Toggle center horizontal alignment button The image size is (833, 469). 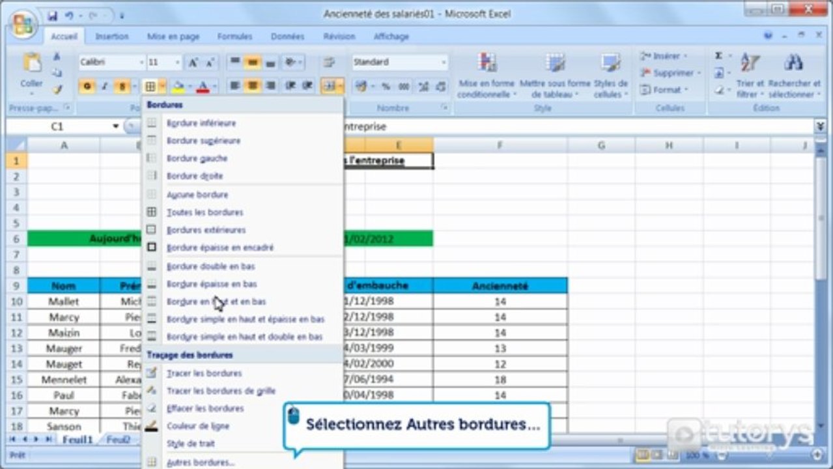click(x=253, y=86)
